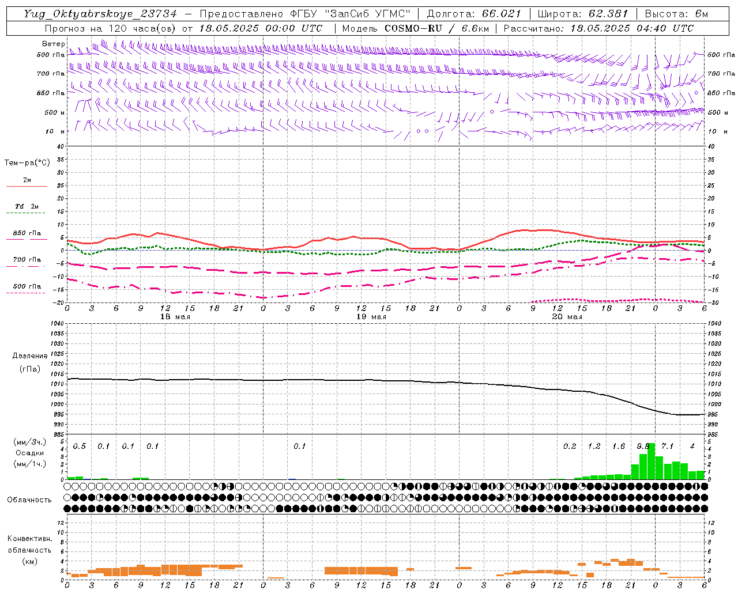Select the model label COSMO-RU / 6.6км
The image size is (738, 590).
point(436,28)
